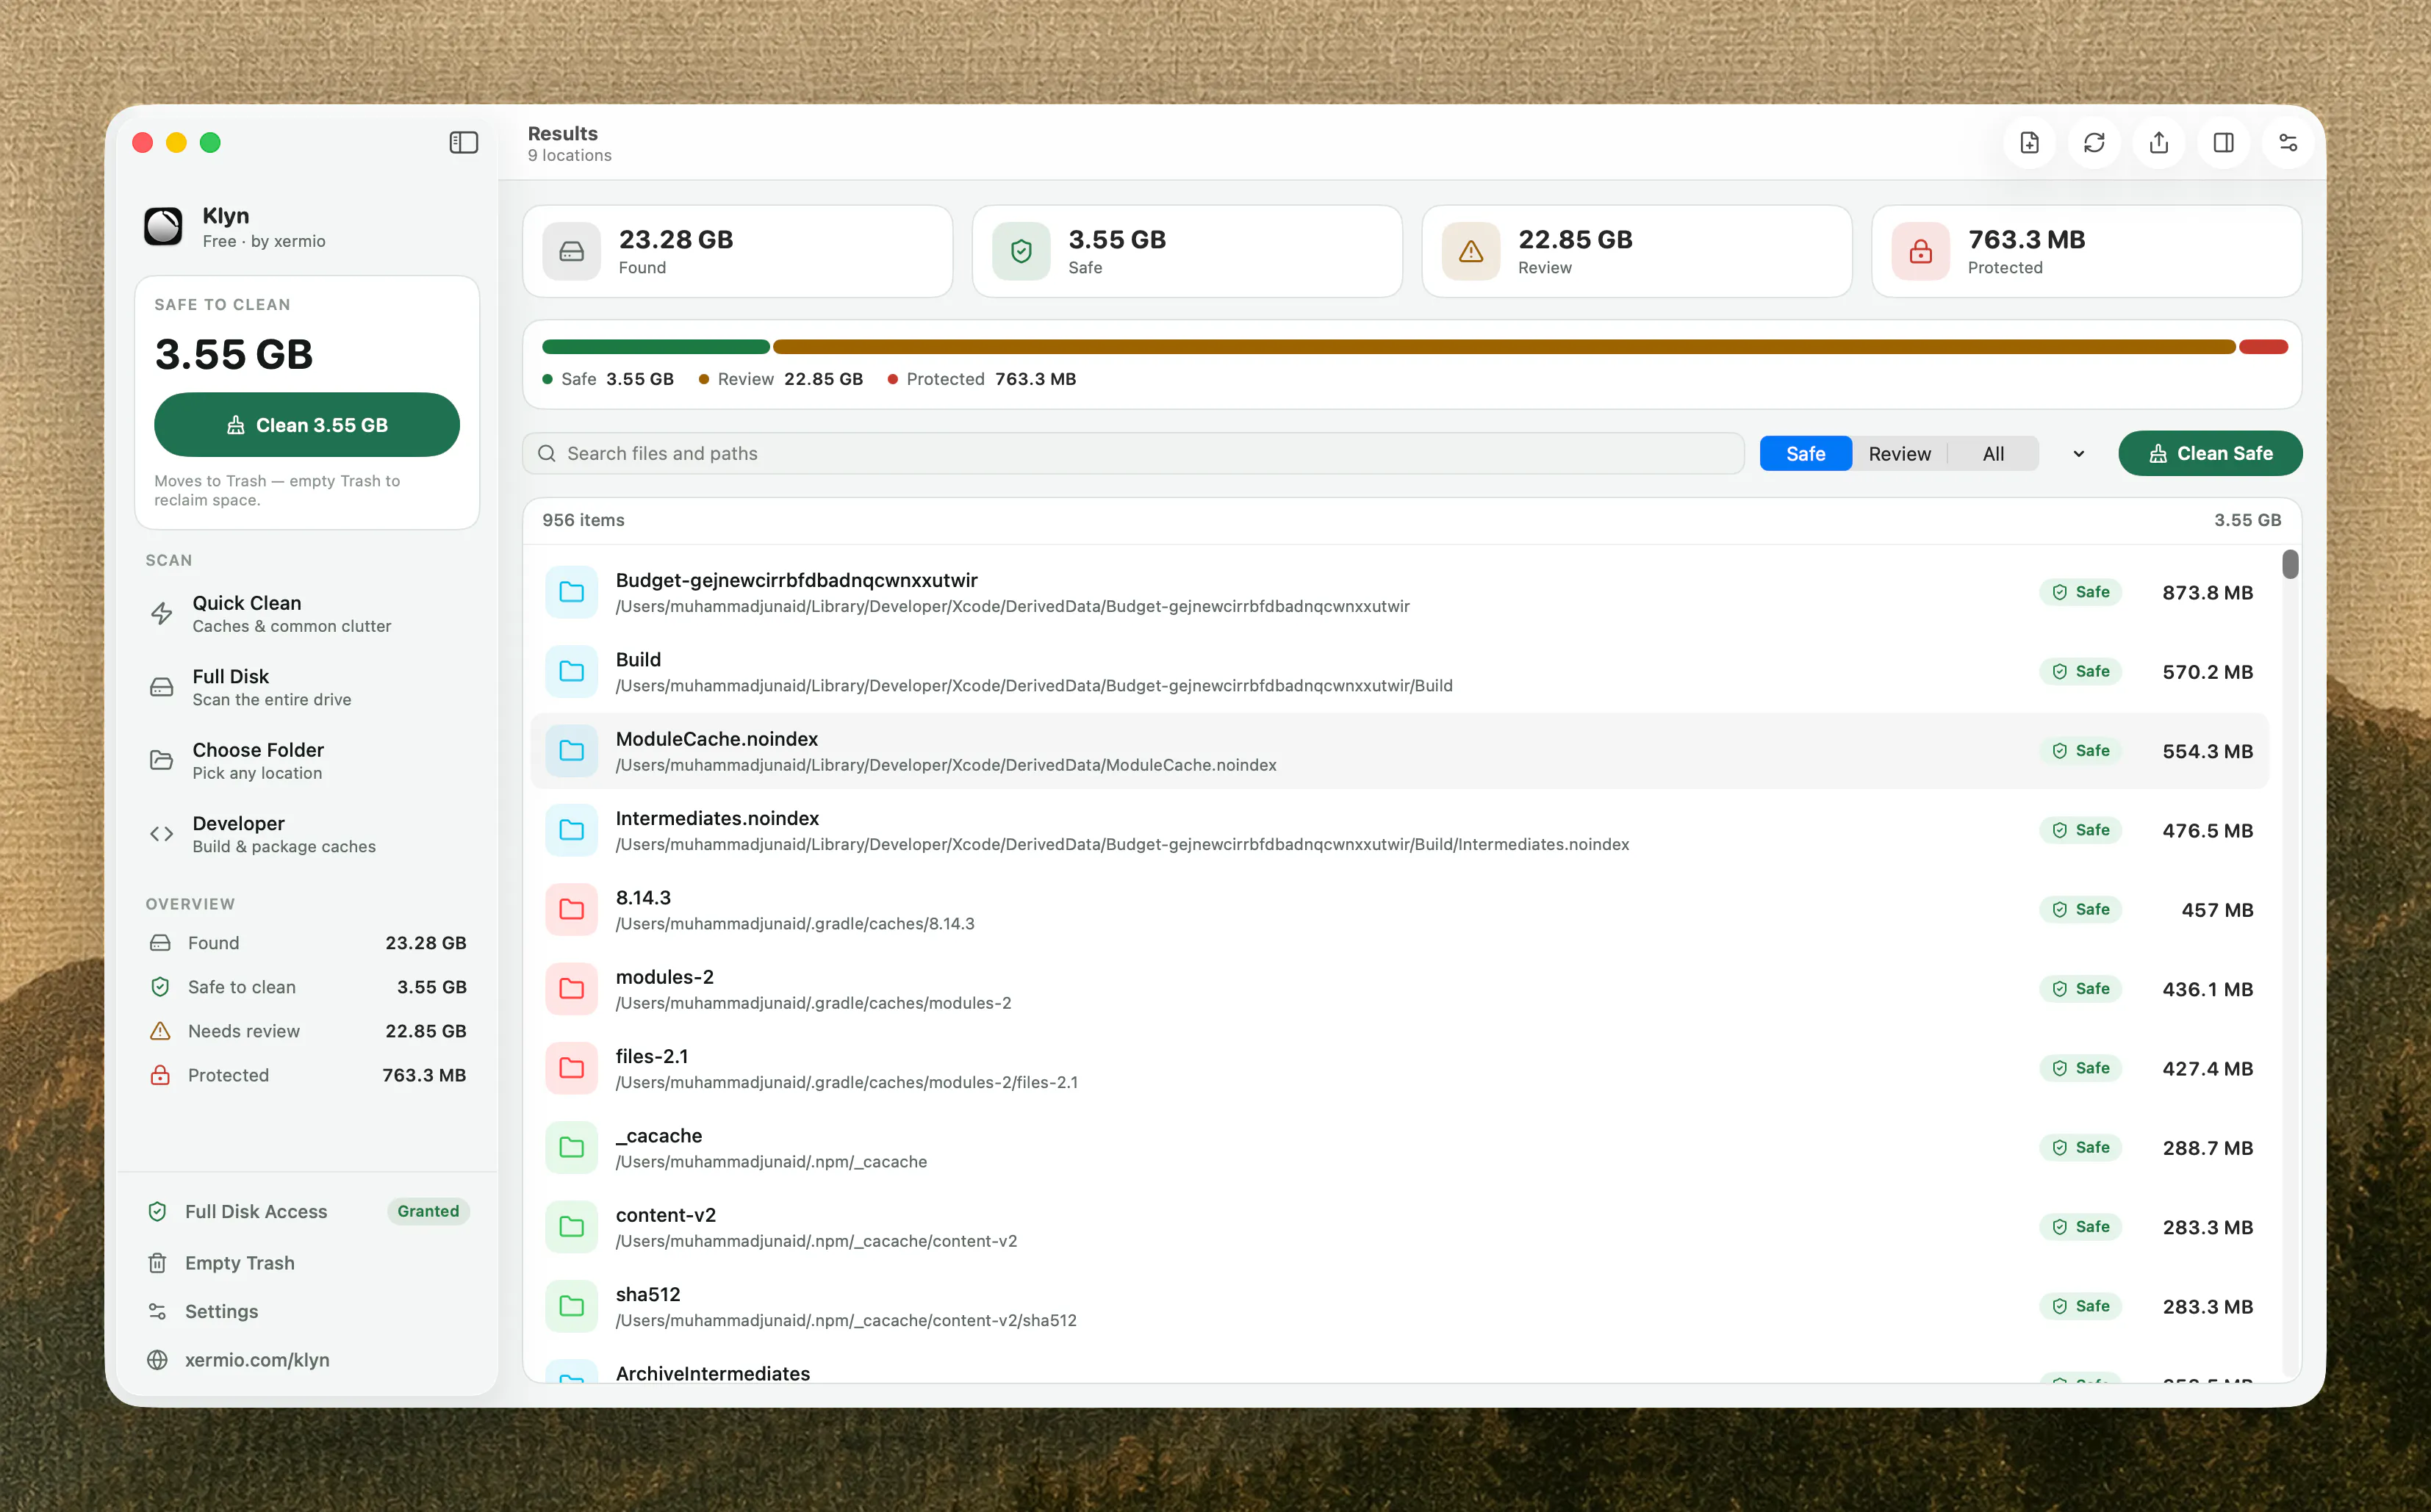Toggle the sidebar with the panel icon

[463, 143]
